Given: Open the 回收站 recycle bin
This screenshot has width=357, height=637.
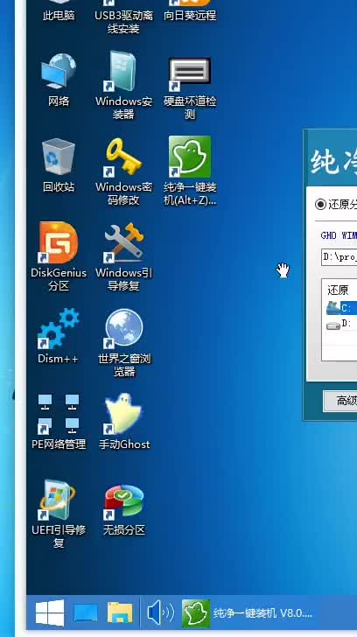Looking at the screenshot, I should [x=59, y=164].
